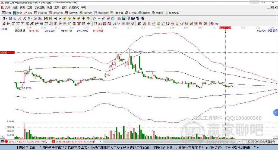
Task: Select the V-shaped zigzag line tool
Action: tap(118, 24)
